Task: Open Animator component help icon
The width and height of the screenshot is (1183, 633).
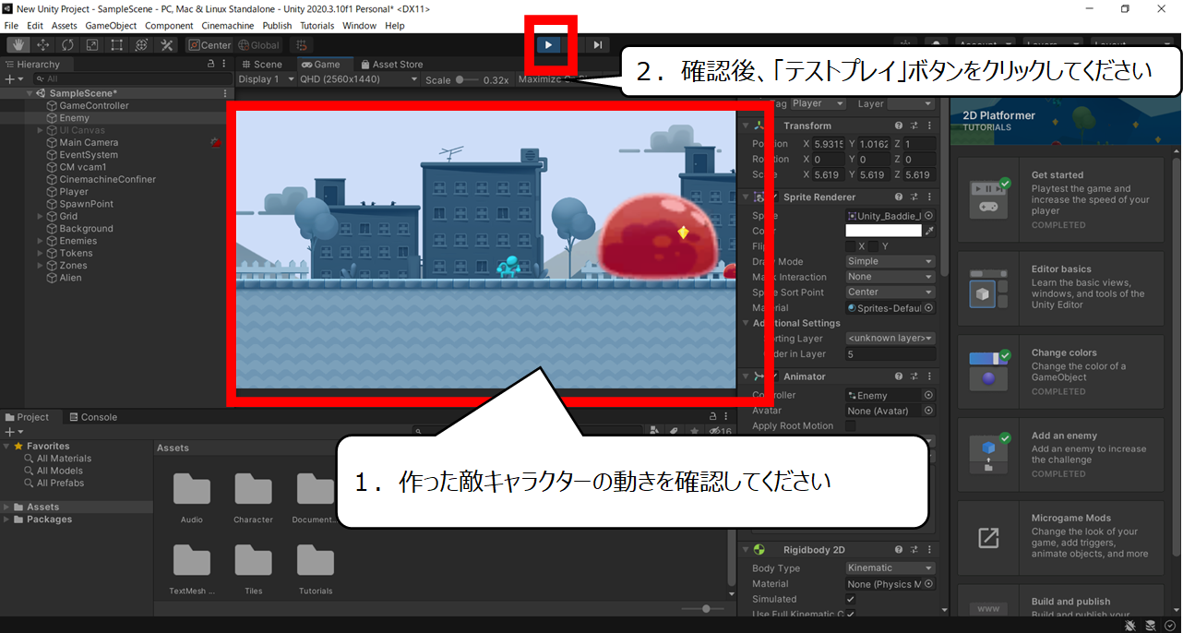Action: (x=899, y=376)
